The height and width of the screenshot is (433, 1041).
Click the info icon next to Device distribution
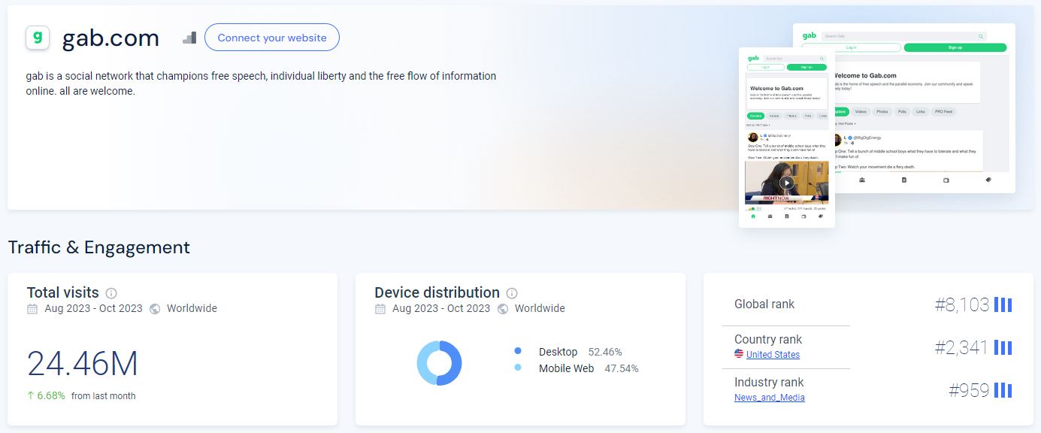(x=512, y=293)
